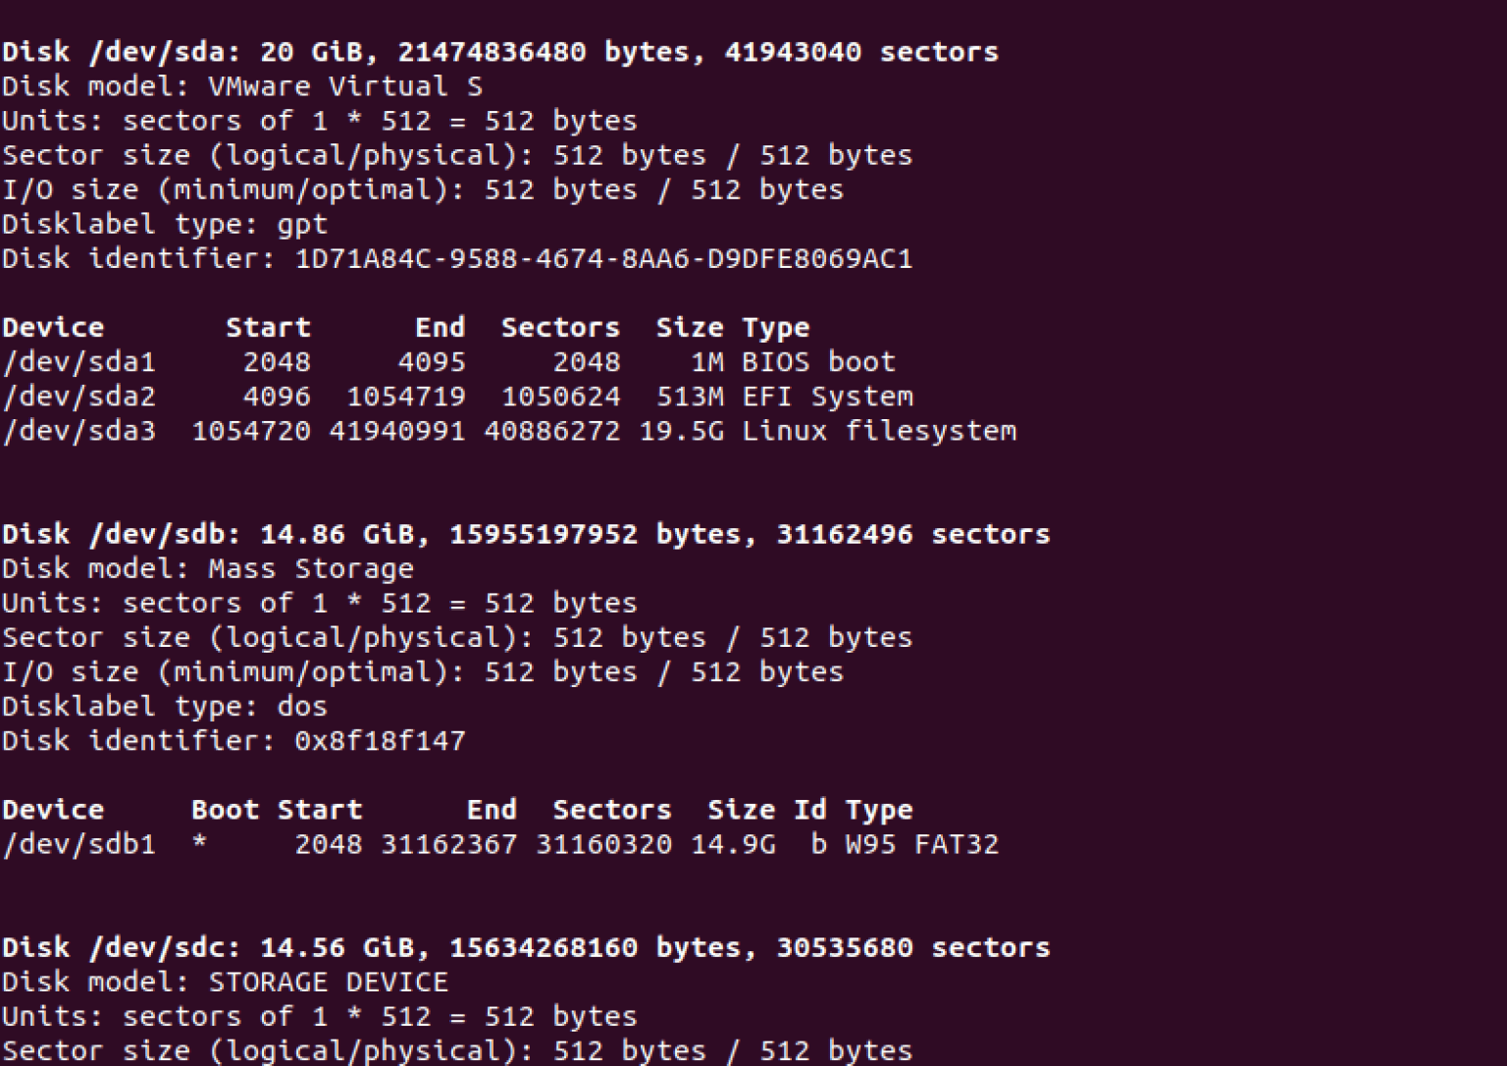Click the 'Linux filesystem' partition type
Image resolution: width=1507 pixels, height=1066 pixels.
tap(879, 431)
